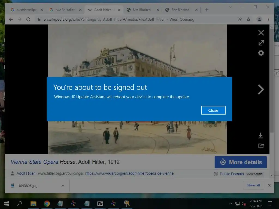Viewport: 279px width, 209px height.
Task: Open keys icon app in taskbar
Action: click(x=127, y=204)
